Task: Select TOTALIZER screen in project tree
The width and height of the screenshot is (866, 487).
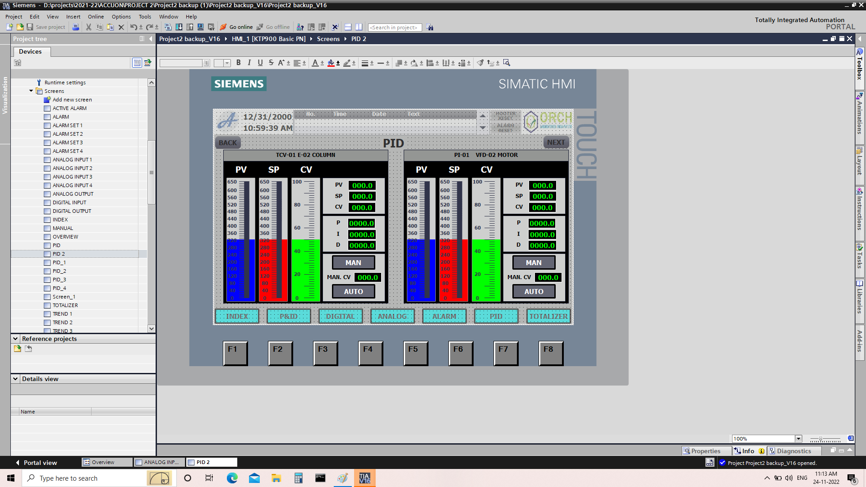Action: (65, 305)
